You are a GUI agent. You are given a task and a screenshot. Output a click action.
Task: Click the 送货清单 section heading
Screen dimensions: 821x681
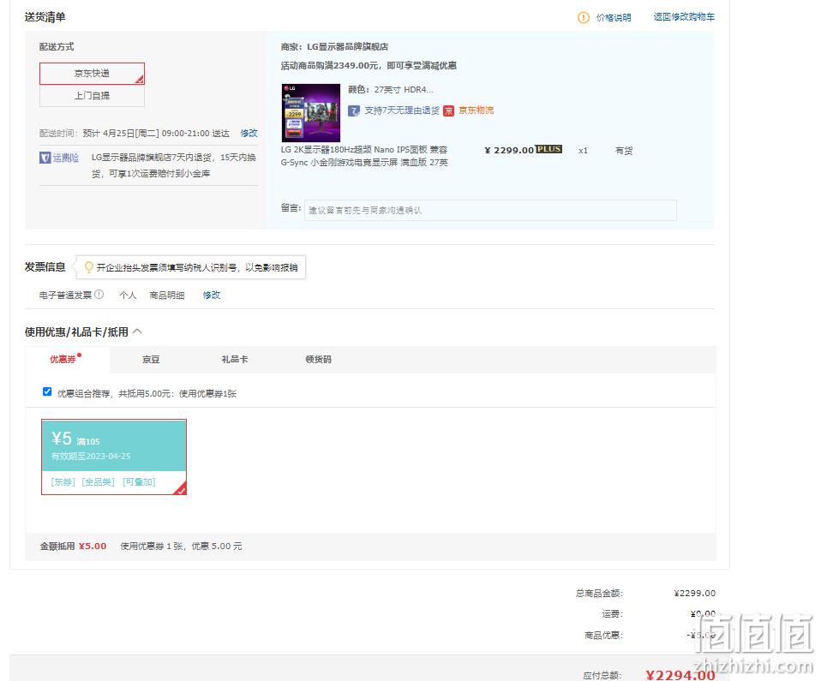[x=45, y=17]
